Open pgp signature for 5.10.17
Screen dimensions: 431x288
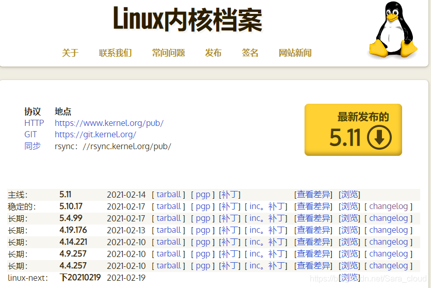203,206
